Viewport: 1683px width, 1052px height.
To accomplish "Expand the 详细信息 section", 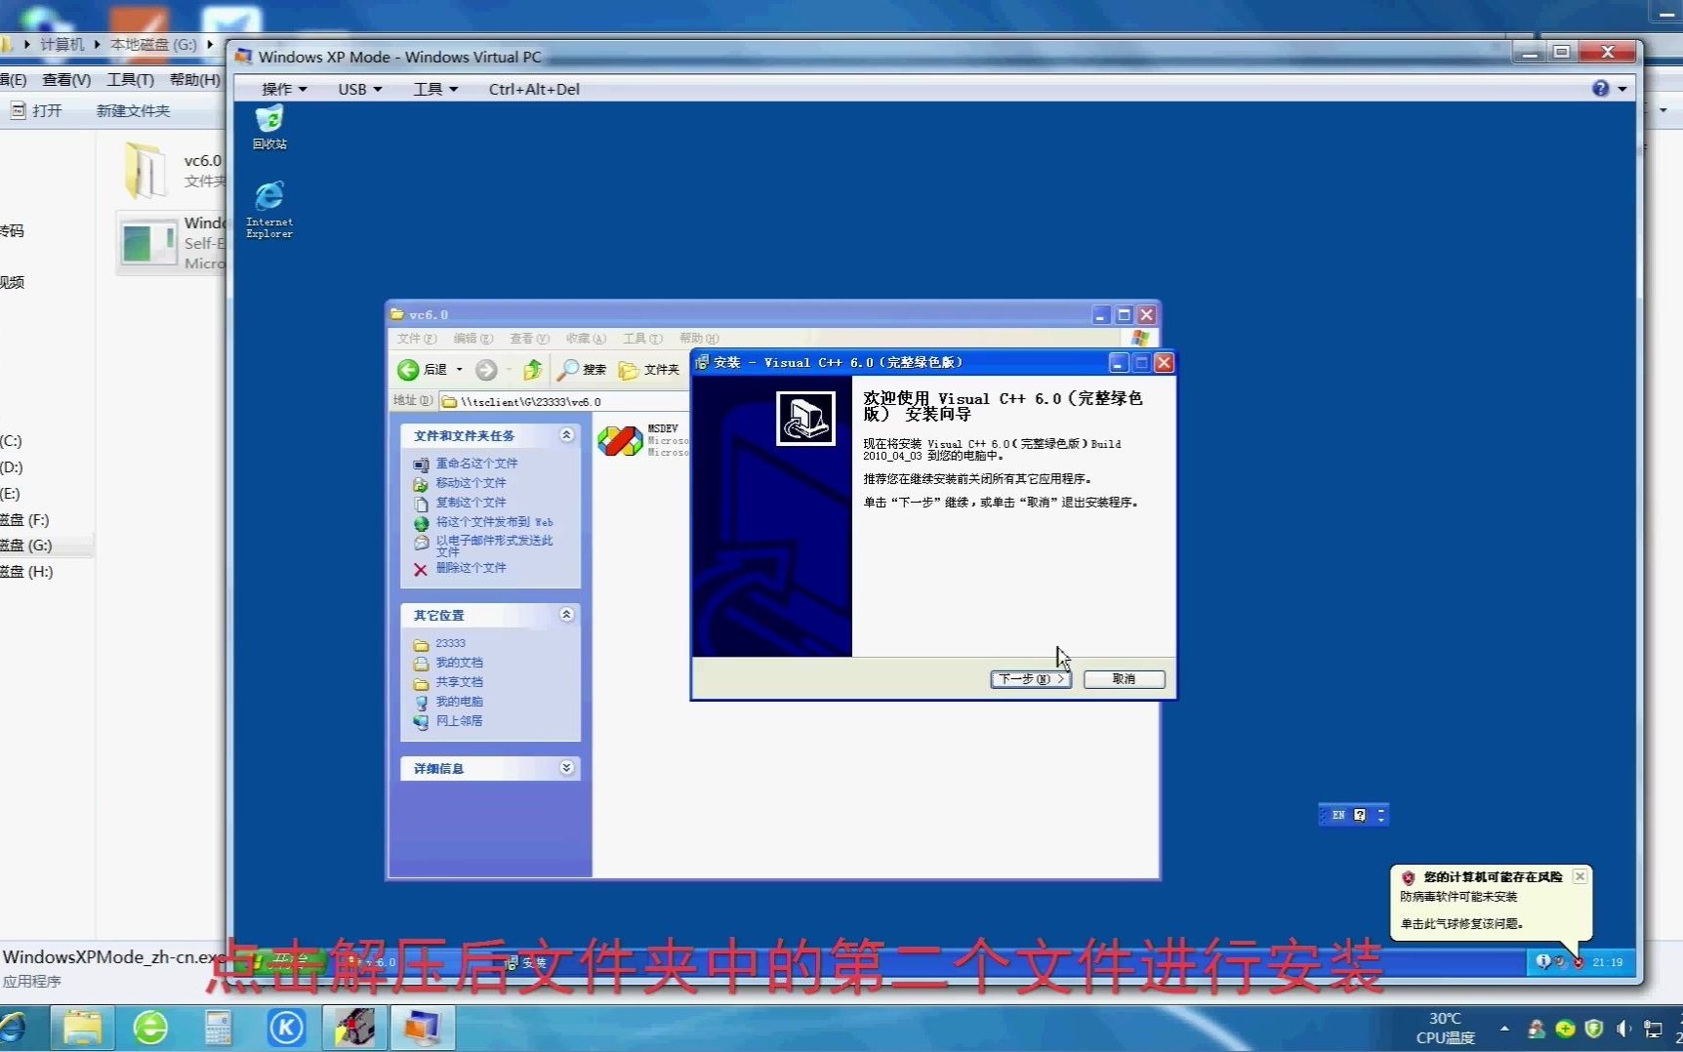I will pyautogui.click(x=566, y=768).
